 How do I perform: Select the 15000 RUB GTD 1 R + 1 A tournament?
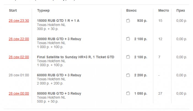click(x=58, y=21)
